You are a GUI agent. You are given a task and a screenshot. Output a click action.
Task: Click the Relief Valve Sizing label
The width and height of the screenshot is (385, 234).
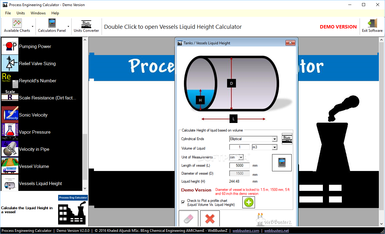pyautogui.click(x=37, y=64)
